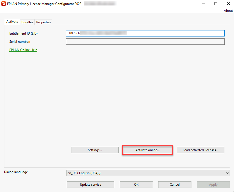Maximize the License Manager Configurator window

click(x=216, y=4)
